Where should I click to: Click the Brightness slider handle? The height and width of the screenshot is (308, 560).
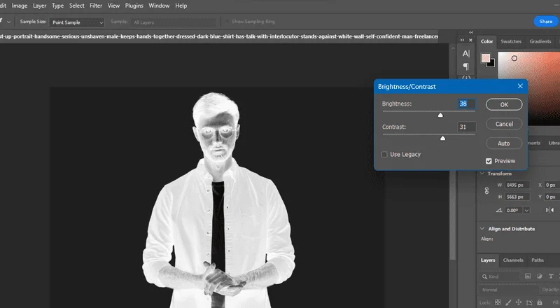(x=440, y=115)
